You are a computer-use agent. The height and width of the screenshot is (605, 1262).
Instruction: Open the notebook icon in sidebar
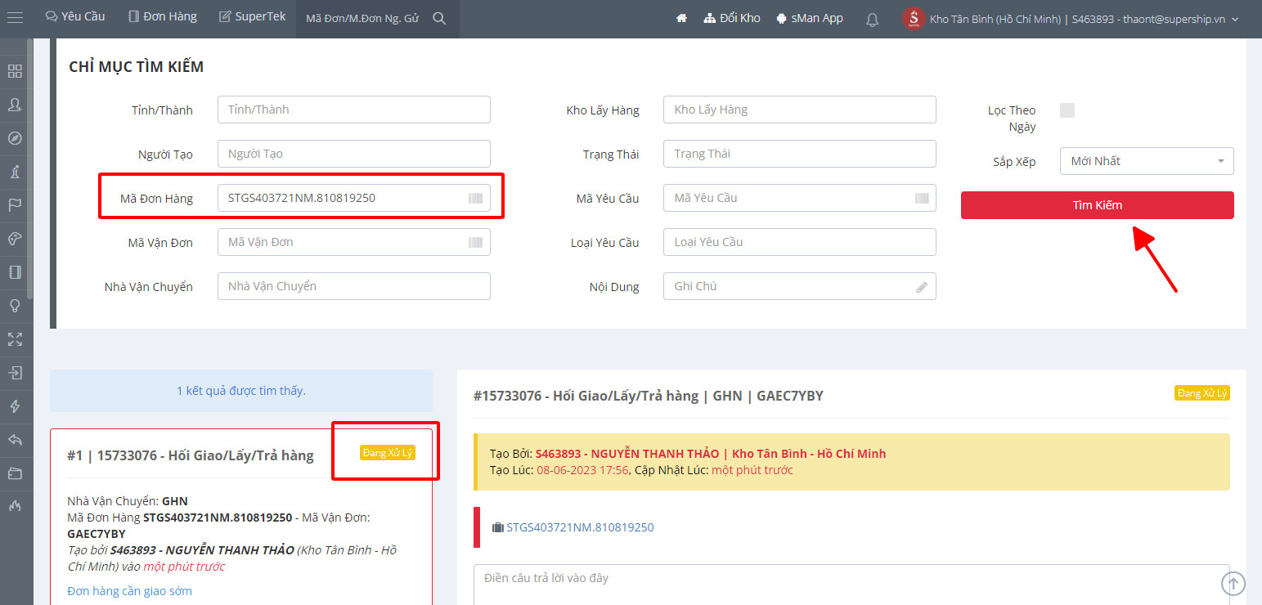click(x=15, y=272)
